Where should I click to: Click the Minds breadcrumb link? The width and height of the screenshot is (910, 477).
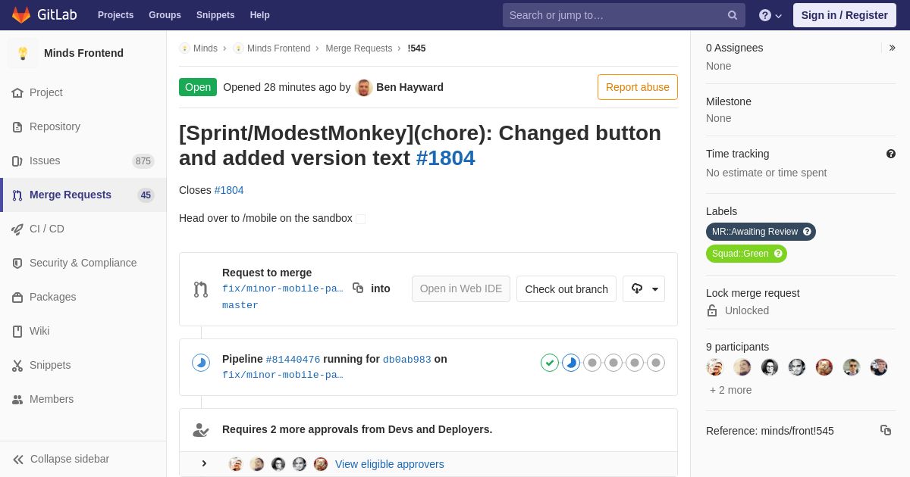pos(205,48)
